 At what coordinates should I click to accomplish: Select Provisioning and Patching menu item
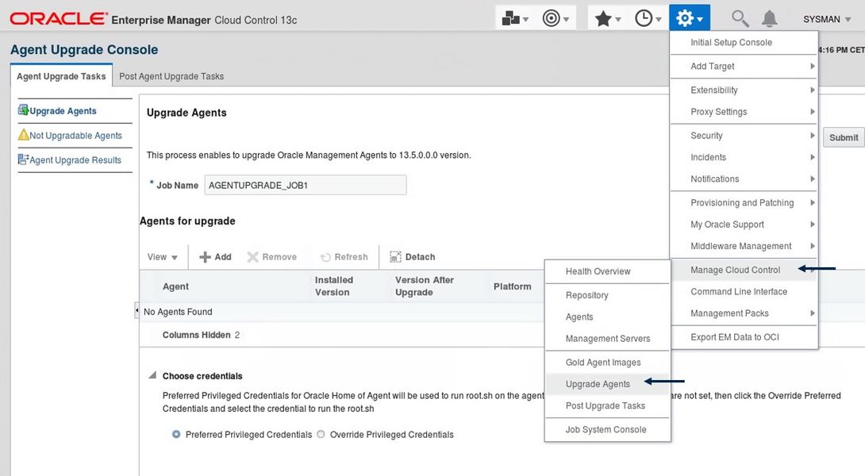pyautogui.click(x=744, y=203)
